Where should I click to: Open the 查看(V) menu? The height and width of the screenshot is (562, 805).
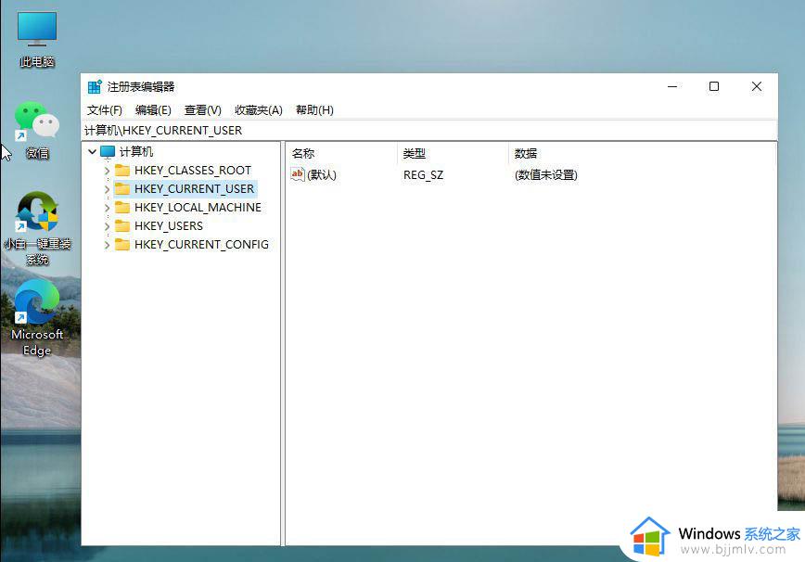pyautogui.click(x=203, y=109)
